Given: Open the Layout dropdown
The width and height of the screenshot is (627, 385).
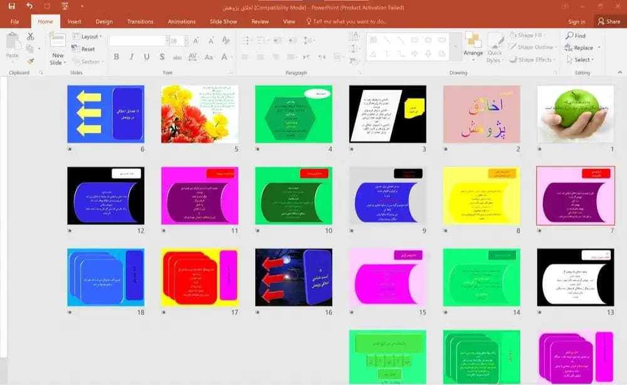Looking at the screenshot, I should tap(87, 36).
